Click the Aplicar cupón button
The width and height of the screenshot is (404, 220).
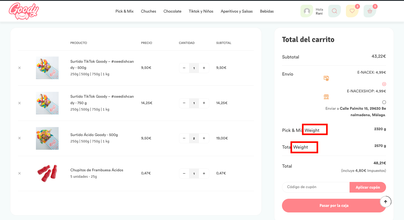(x=368, y=187)
